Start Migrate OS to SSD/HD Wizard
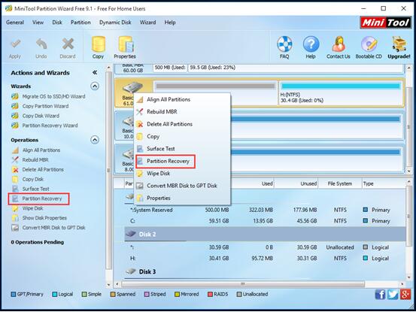This screenshot has height=312, width=416. 49,96
